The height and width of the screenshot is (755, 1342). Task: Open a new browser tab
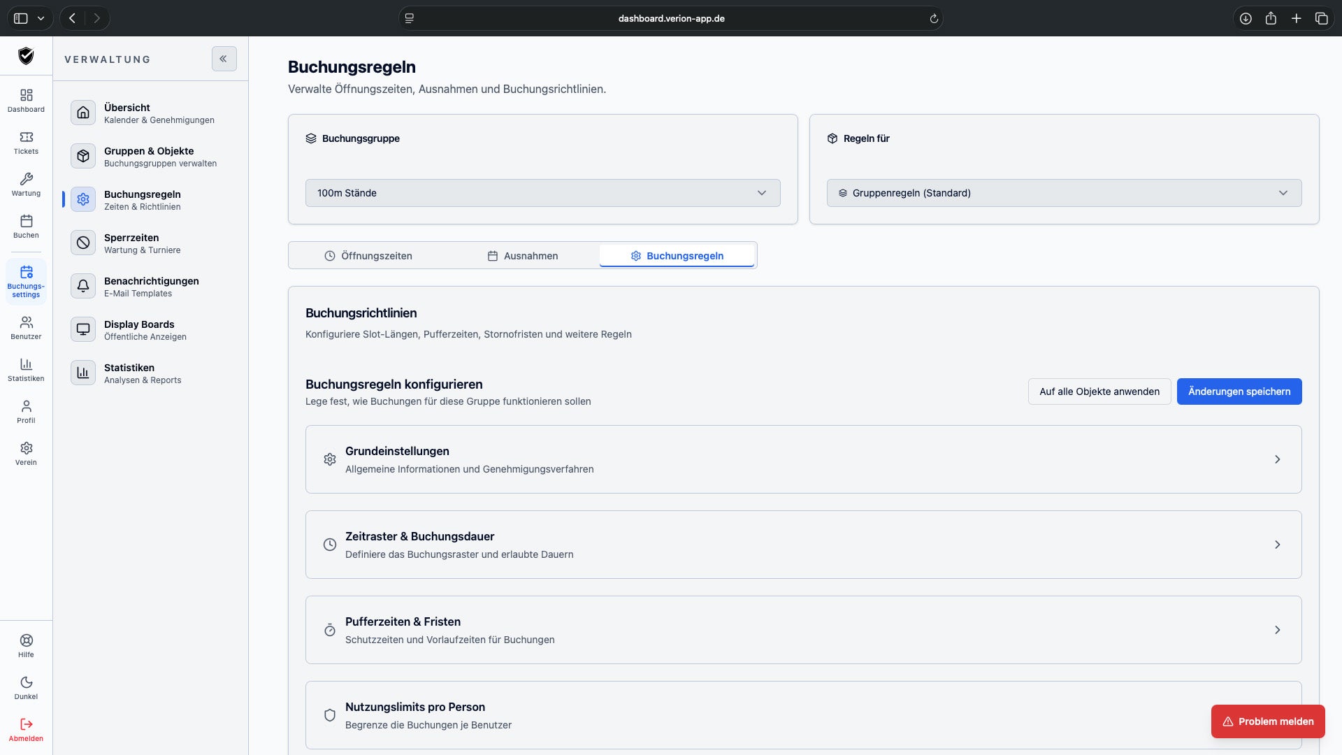[1296, 19]
